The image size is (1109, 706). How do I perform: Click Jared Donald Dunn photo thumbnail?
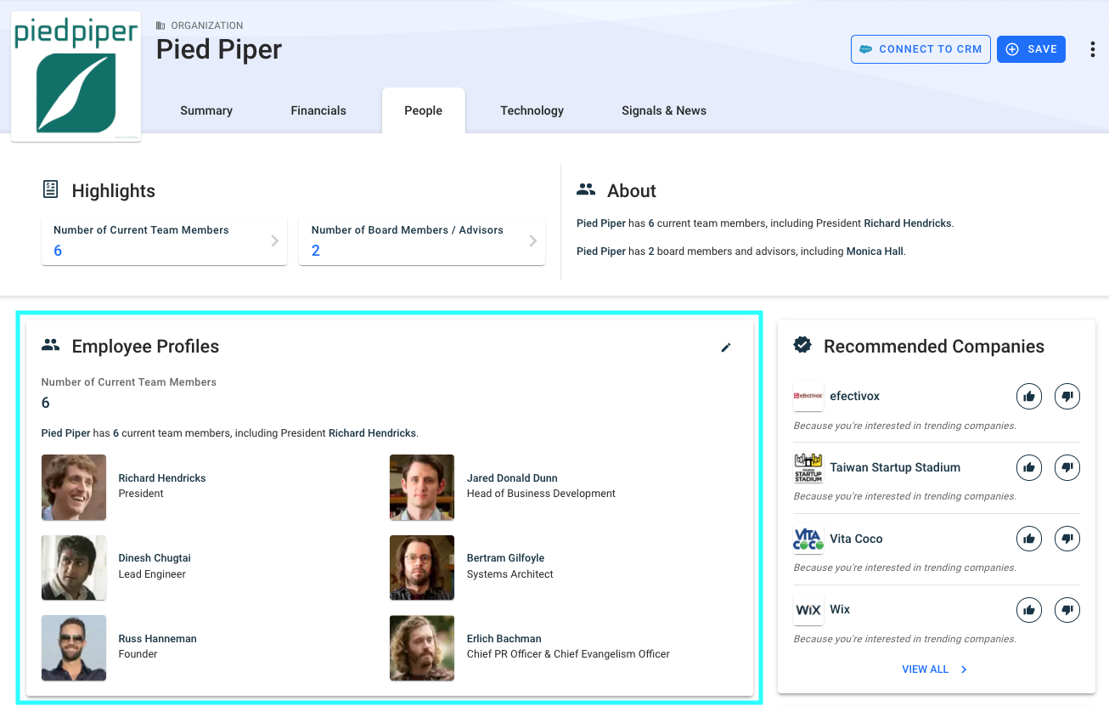click(422, 488)
